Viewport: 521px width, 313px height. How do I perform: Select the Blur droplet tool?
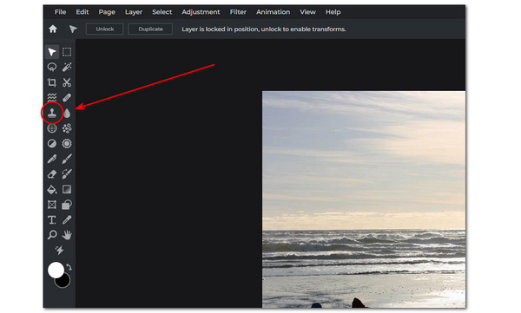point(67,114)
